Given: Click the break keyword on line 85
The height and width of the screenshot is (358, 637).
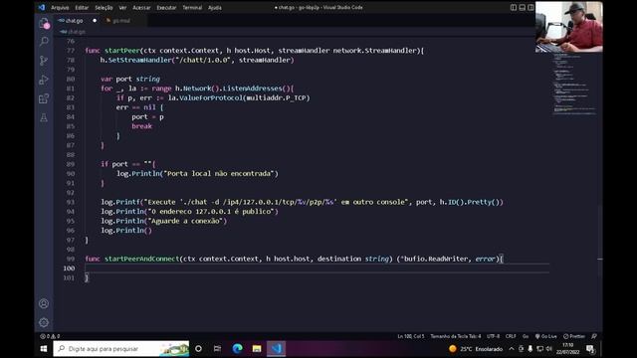Looking at the screenshot, I should 141,126.
